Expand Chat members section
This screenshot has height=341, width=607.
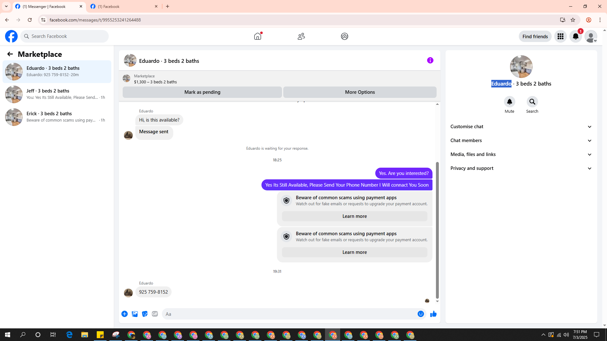click(521, 141)
